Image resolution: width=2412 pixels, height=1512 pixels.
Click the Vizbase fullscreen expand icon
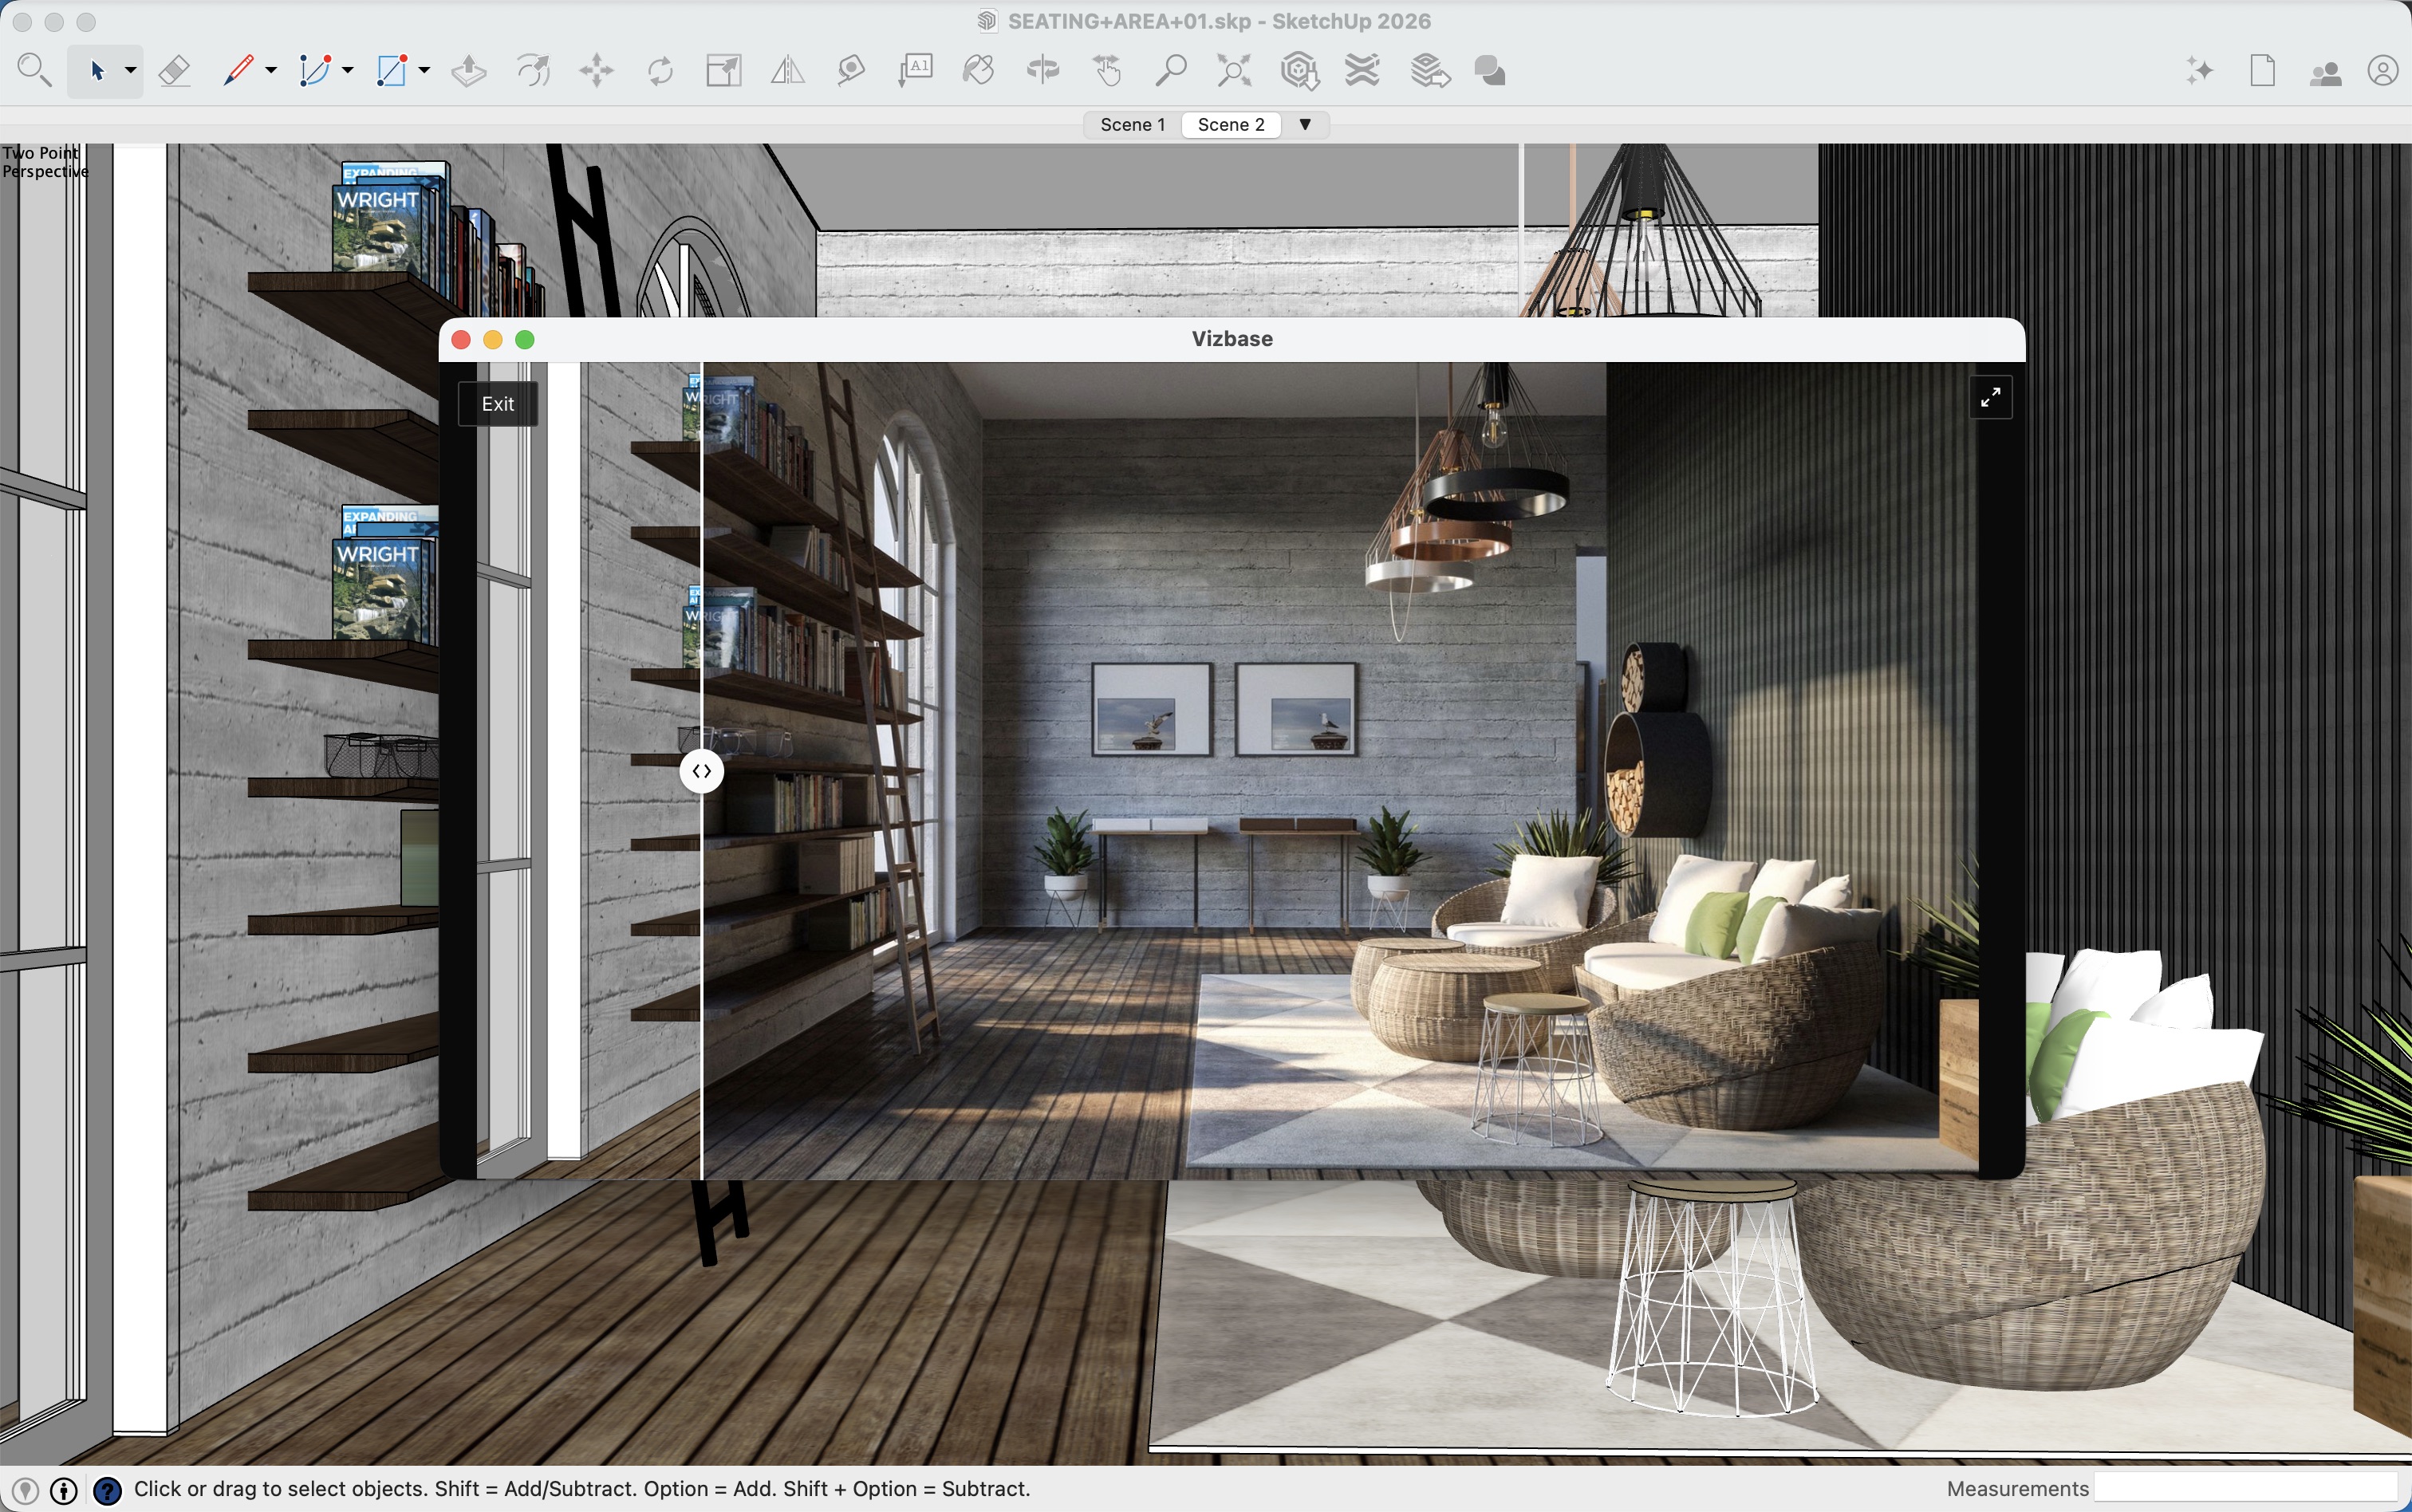pos(1990,397)
